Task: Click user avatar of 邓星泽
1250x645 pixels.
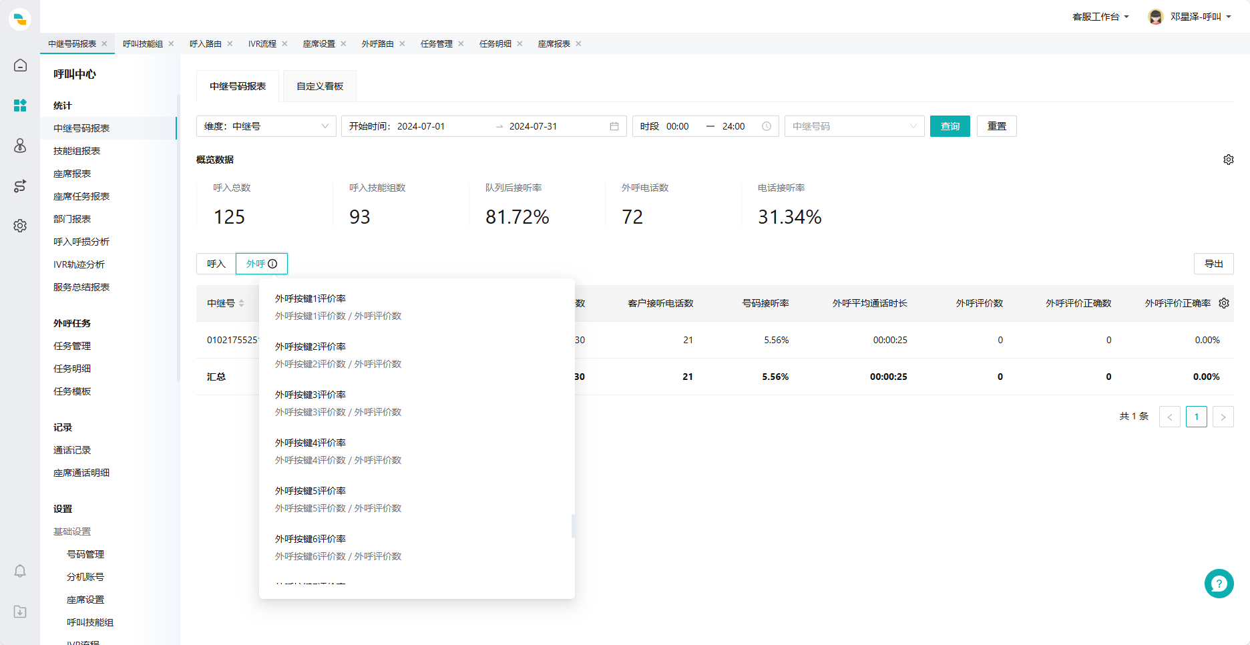Action: [x=1156, y=17]
